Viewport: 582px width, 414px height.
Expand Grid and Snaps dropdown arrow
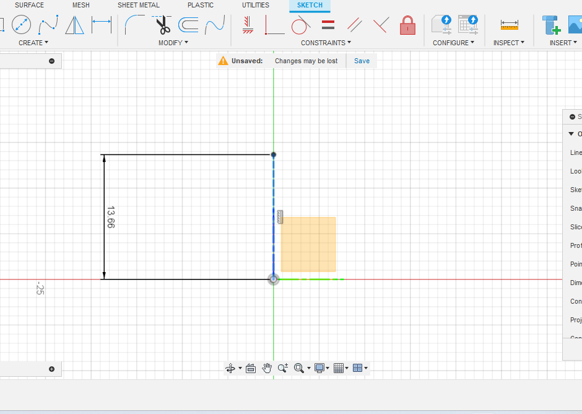pos(347,368)
